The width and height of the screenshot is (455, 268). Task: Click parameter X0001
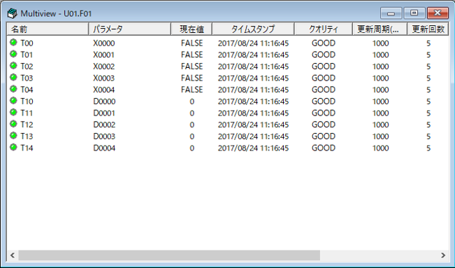(x=104, y=55)
